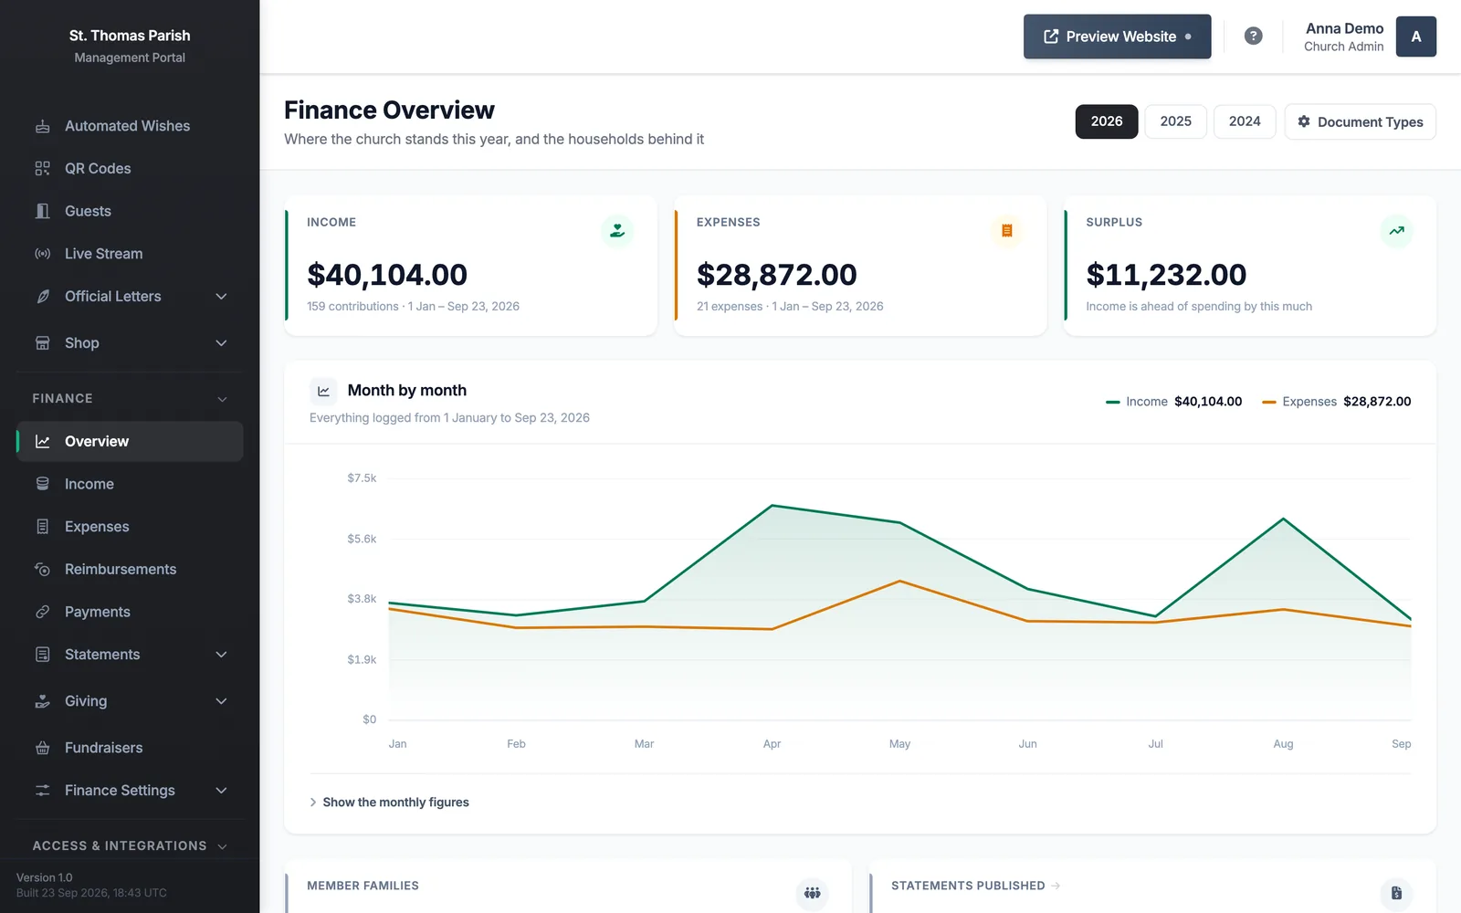Click the $28,872.00 expenses total
Viewport: 1461px width, 913px height.
777,274
